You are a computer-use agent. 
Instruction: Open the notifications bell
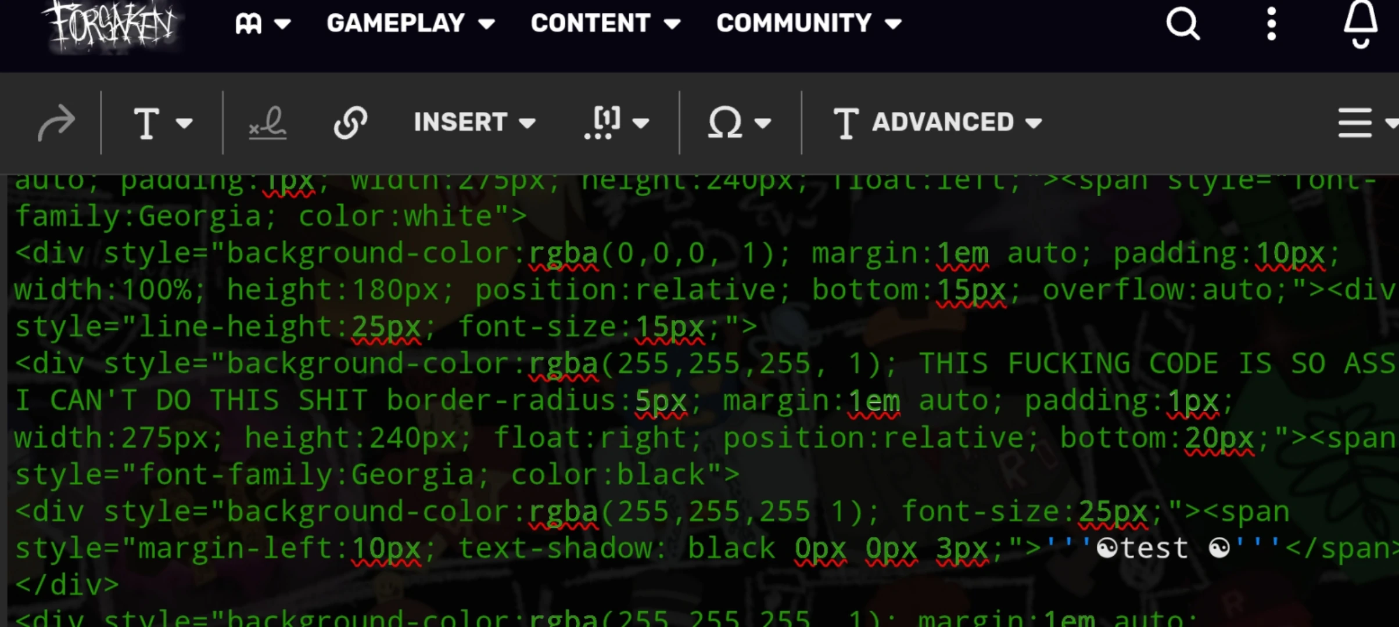(1359, 24)
